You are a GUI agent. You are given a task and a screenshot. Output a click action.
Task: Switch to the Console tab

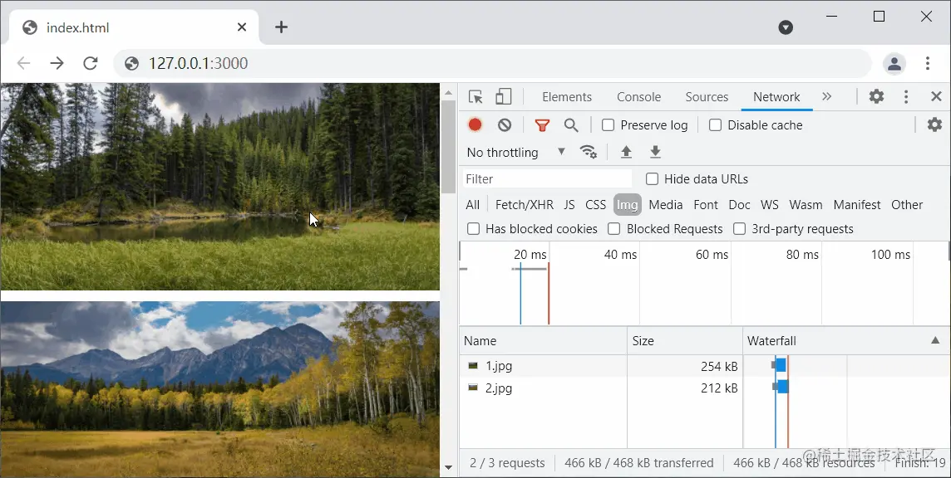638,97
